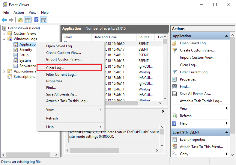Expand the Applications and Services Logs node
The width and height of the screenshot is (236, 165).
click(x=4, y=72)
